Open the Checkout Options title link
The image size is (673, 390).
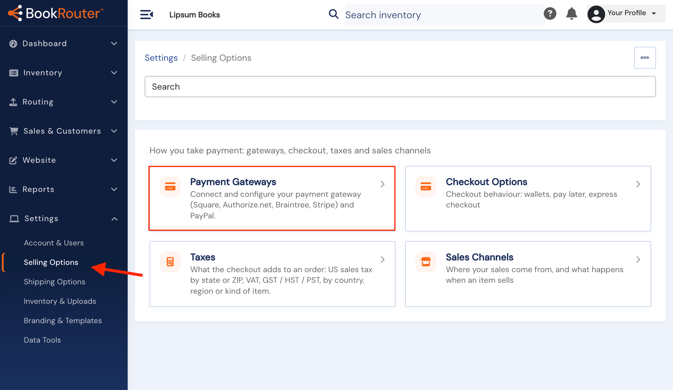[486, 182]
